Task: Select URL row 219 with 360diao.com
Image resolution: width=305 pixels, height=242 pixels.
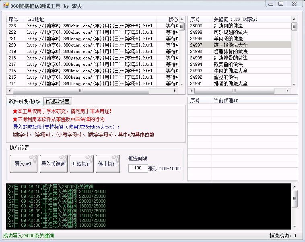Action: pyautogui.click(x=93, y=51)
